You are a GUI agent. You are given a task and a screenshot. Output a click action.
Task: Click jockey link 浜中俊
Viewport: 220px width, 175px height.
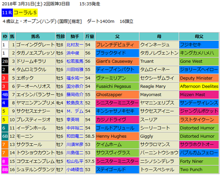73,53
